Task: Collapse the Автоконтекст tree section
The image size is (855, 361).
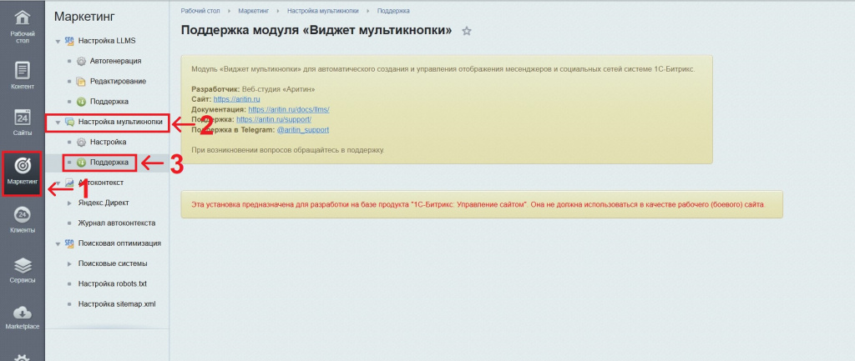Action: click(x=58, y=183)
